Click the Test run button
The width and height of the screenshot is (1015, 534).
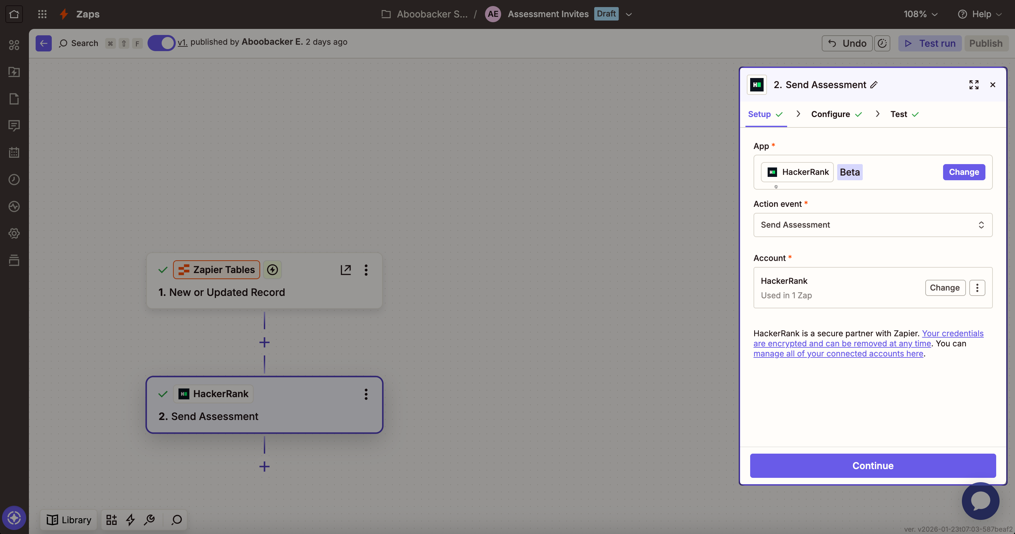coord(930,43)
